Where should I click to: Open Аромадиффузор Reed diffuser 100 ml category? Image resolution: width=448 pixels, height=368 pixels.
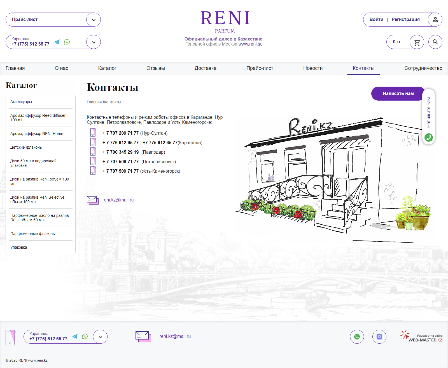pyautogui.click(x=41, y=118)
